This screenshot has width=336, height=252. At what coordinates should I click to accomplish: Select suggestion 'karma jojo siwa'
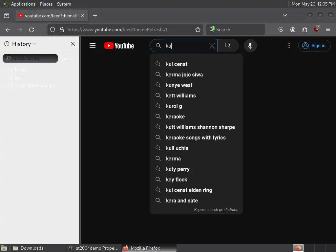click(196, 74)
